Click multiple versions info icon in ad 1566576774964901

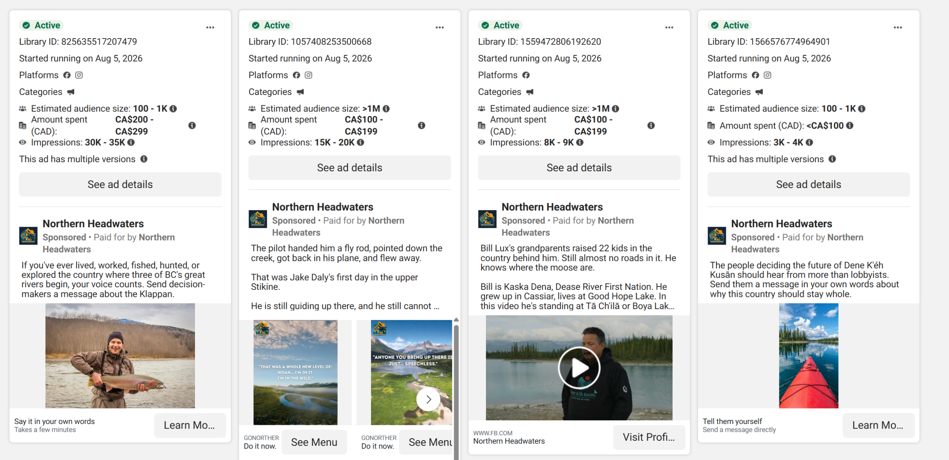(832, 159)
